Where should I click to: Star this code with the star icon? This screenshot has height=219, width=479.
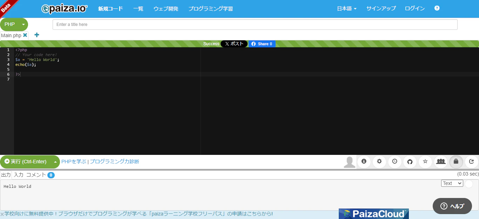tap(425, 162)
